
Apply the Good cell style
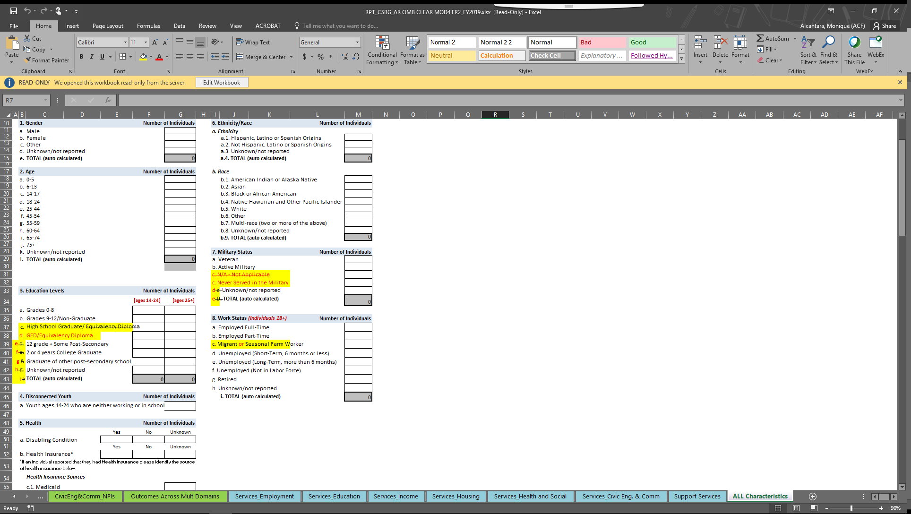coord(652,42)
